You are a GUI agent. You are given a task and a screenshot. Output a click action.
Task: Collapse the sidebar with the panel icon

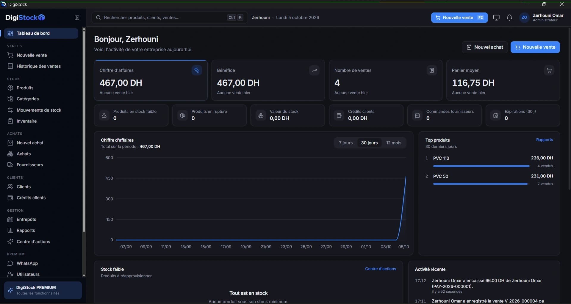coord(77,18)
